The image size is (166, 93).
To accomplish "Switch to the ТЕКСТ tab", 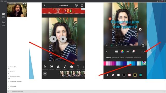I will [108, 58].
